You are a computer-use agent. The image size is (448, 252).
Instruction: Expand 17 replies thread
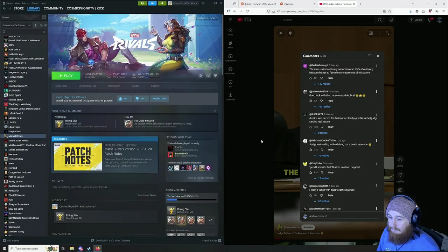tap(321, 178)
